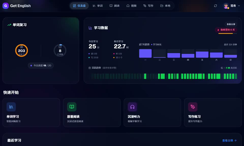This screenshot has height=146, width=244.
Task: Go to the 阅读 tab
Action: 114,6
